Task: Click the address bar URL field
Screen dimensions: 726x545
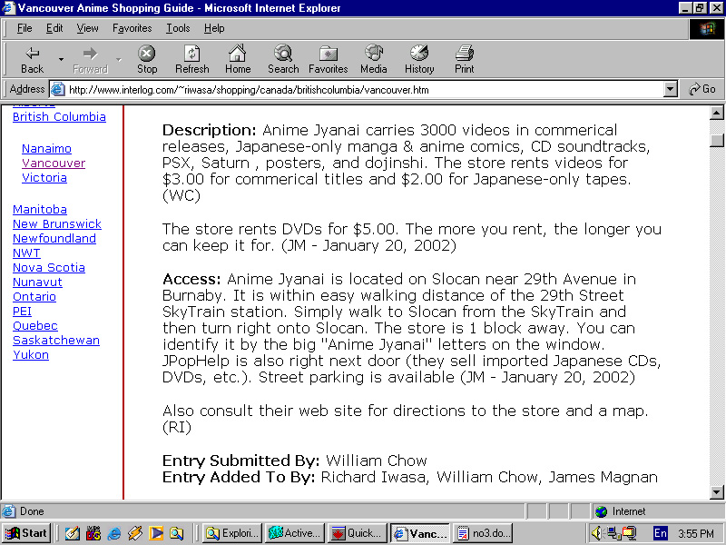Action: click(x=364, y=89)
